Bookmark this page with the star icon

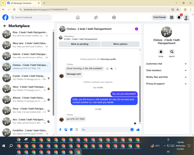178,9
